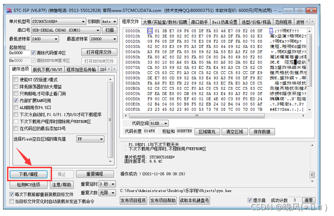The height and width of the screenshot is (216, 334).
Task: Click 区域填充 button
Action: click(x=207, y=132)
